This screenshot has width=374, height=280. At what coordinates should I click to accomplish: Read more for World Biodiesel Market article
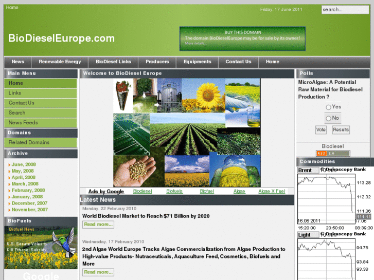click(x=98, y=225)
